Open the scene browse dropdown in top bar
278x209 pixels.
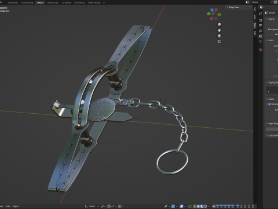pyautogui.click(x=248, y=2)
